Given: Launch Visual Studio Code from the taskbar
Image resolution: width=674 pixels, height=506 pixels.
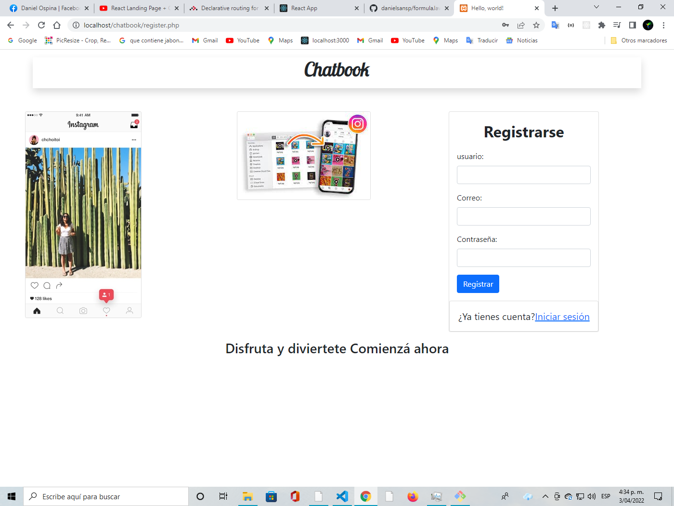Looking at the screenshot, I should coord(342,496).
